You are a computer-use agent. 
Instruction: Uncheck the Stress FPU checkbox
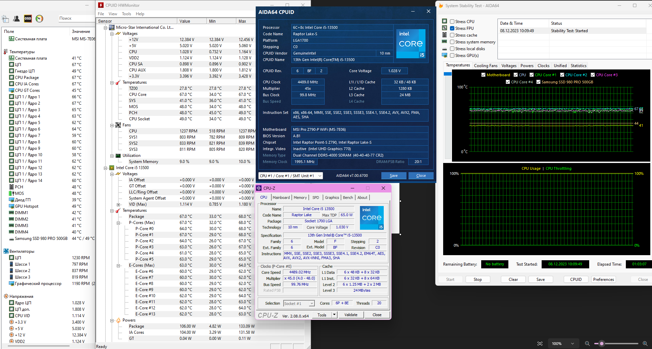[452, 28]
